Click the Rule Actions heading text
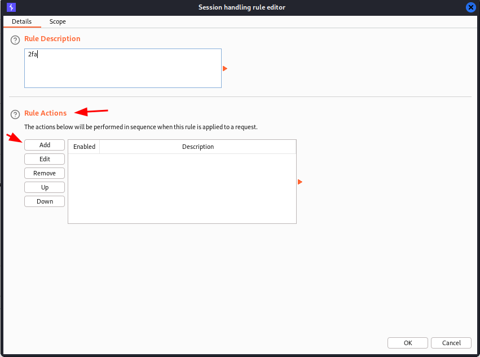The height and width of the screenshot is (357, 480). click(45, 113)
